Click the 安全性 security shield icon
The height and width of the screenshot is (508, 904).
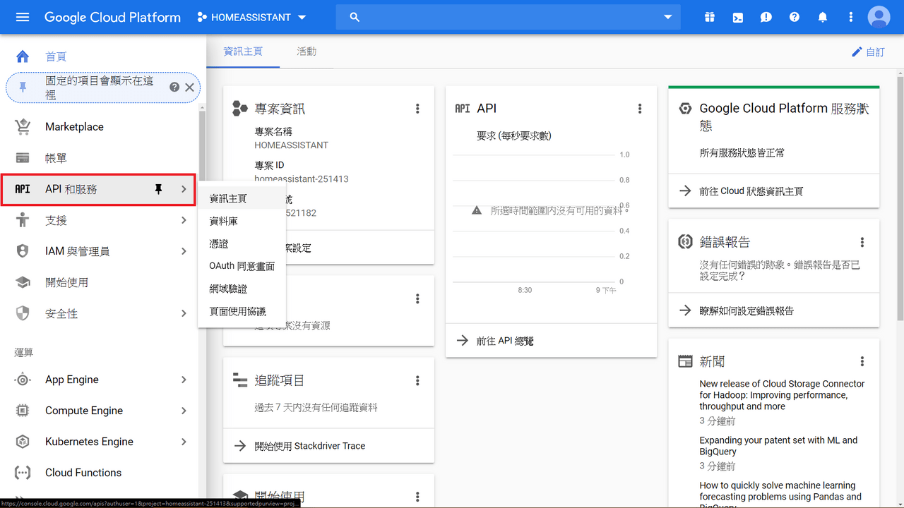[23, 313]
